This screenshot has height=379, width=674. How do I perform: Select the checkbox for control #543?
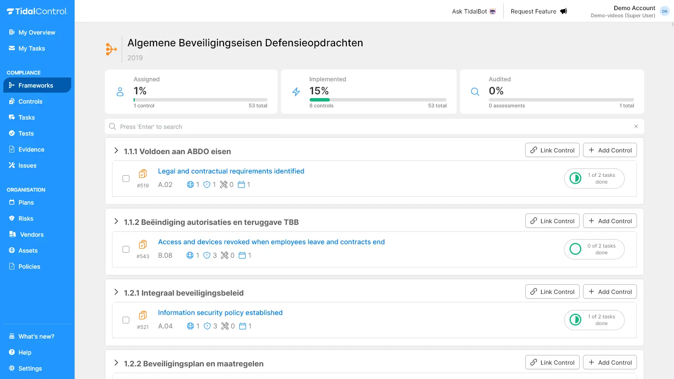(x=126, y=249)
